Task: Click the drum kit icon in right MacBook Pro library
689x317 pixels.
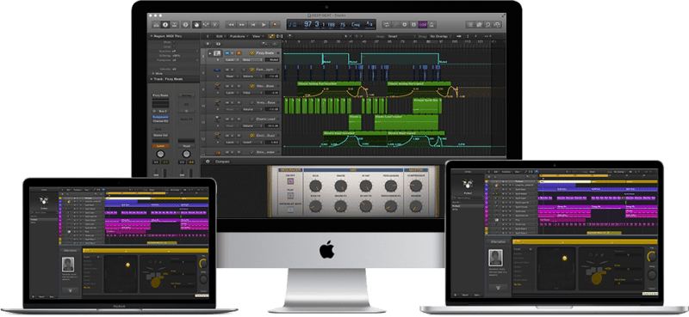Action: point(468,185)
